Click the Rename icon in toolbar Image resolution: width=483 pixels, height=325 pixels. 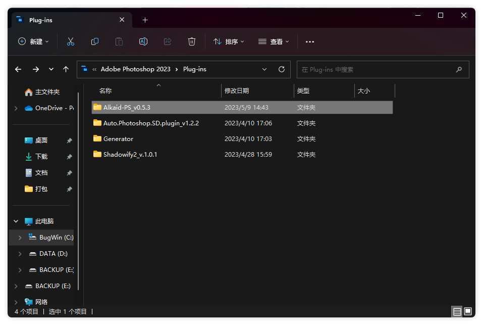(x=143, y=41)
